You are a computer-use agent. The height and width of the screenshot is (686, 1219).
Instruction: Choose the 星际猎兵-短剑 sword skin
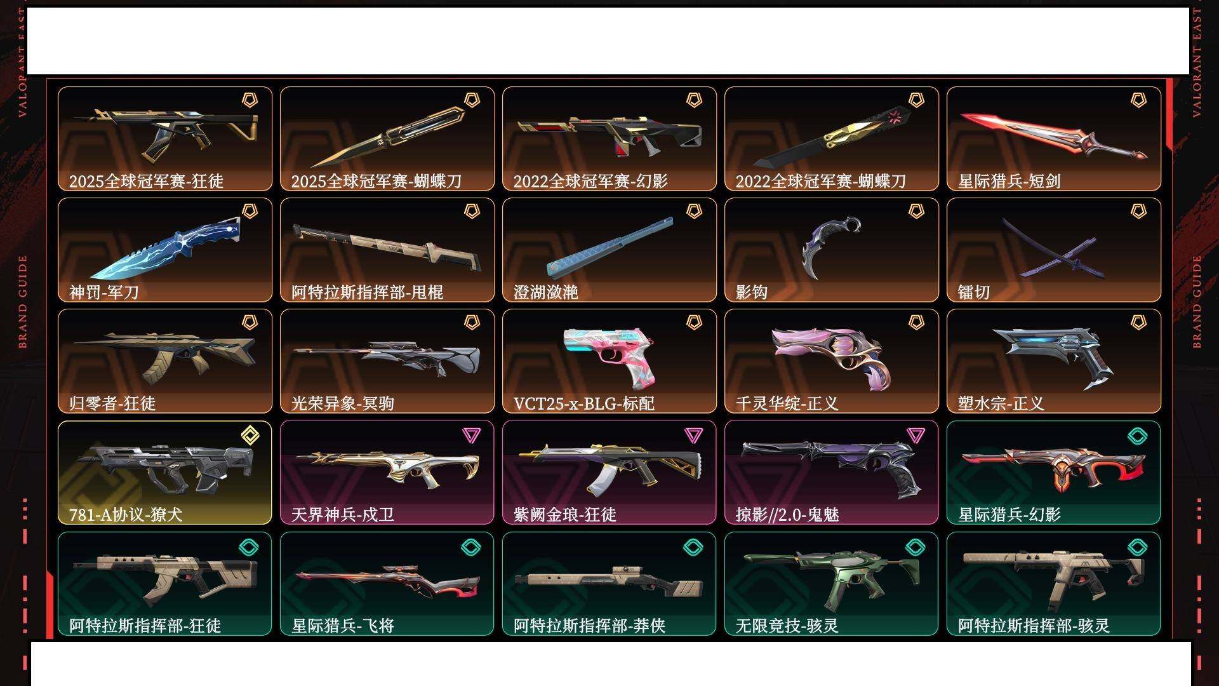(1054, 138)
